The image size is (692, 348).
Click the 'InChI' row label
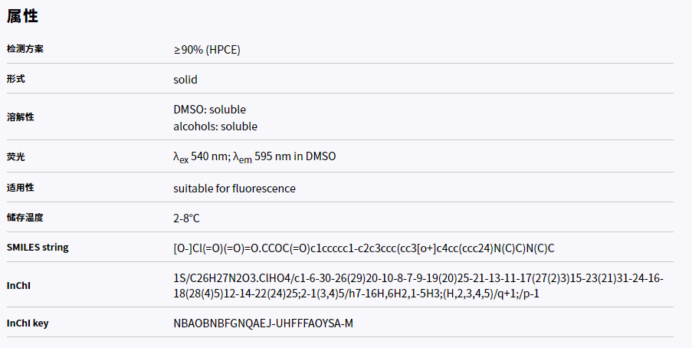[x=18, y=285]
